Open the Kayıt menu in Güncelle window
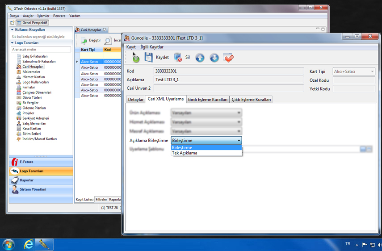Screen dimensions: 382x251 pos(131,47)
